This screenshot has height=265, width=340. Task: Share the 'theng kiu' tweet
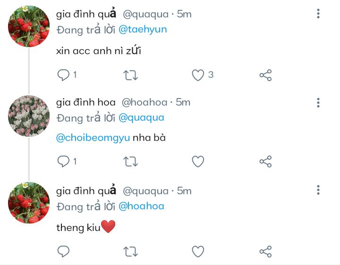(x=265, y=251)
